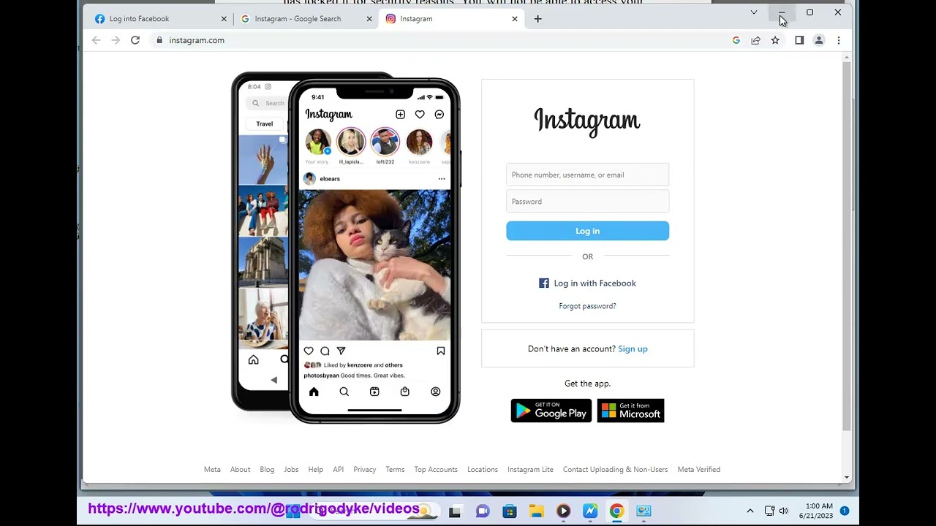Close the Instagram tab
The height and width of the screenshot is (526, 936).
coord(515,19)
